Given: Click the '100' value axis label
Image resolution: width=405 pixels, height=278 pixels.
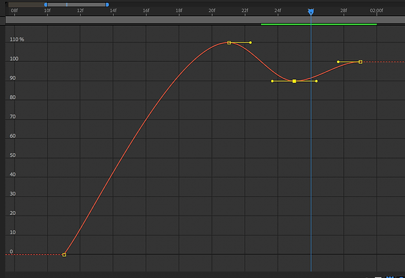Looking at the screenshot, I should click(x=14, y=59).
